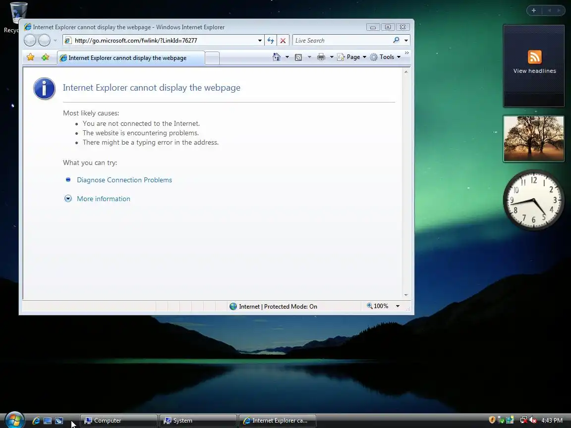This screenshot has width=571, height=428.
Task: Click the scrollbar down arrow
Action: [x=406, y=295]
